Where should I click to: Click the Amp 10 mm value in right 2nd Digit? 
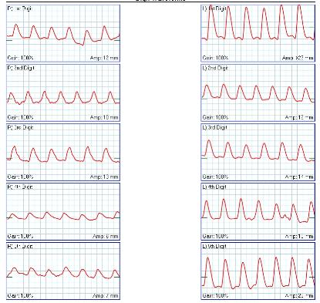(104, 117)
